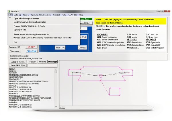The height and width of the screenshot is (121, 172).
Task: Click the Disconnect button
Action: tap(15, 51)
